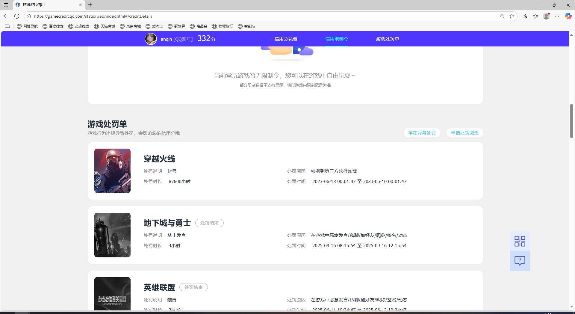Open the browser profile menu
Screen dimensions: 575x314
[546, 16]
